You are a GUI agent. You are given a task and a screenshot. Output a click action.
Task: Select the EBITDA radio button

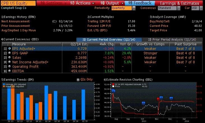pyautogui.click(x=10, y=71)
